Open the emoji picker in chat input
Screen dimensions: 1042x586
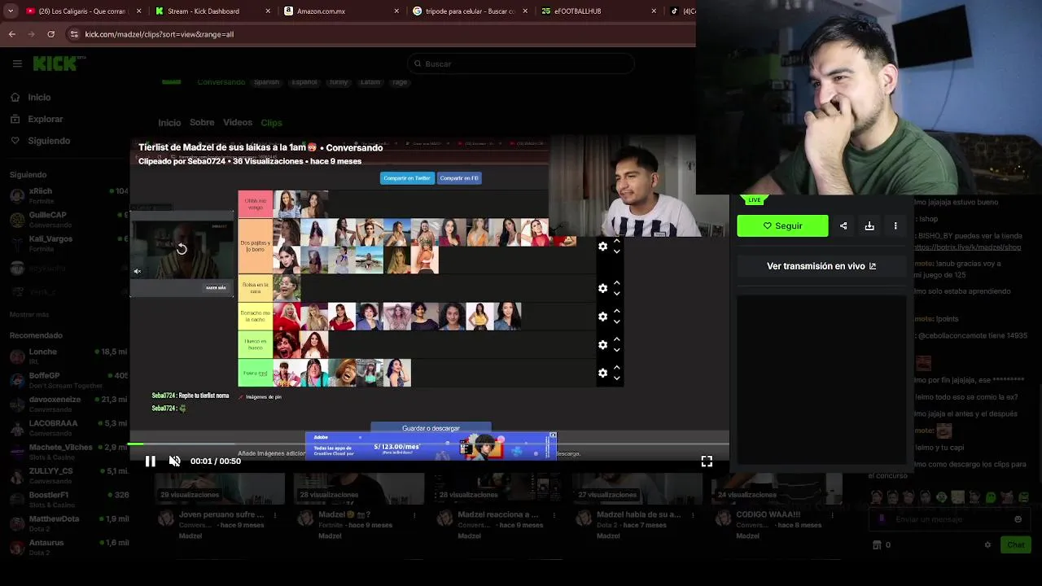click(x=1018, y=519)
